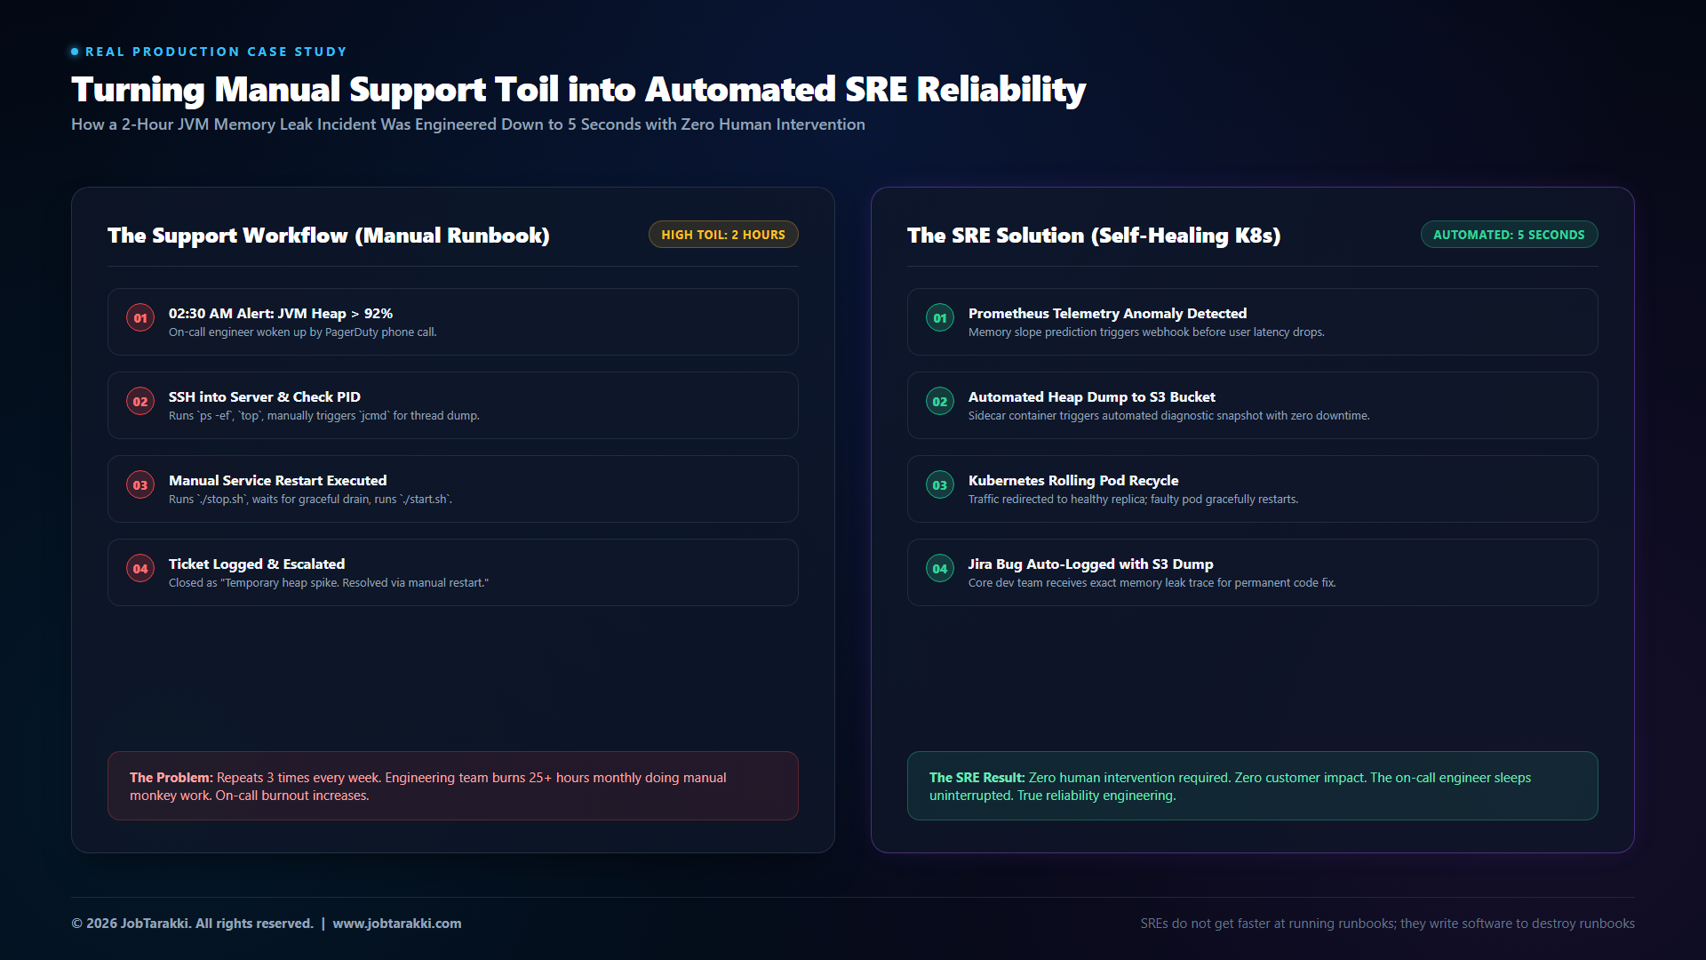Click '© 2026 JobTarakki. All rights reserved.' text
Image resolution: width=1706 pixels, height=960 pixels.
[192, 924]
